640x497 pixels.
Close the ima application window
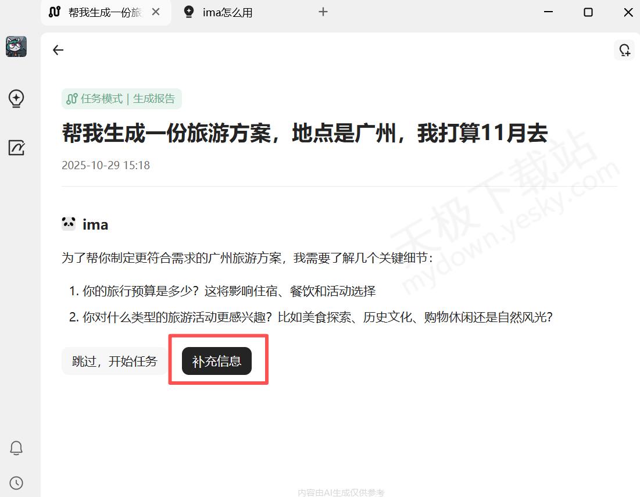[x=628, y=12]
